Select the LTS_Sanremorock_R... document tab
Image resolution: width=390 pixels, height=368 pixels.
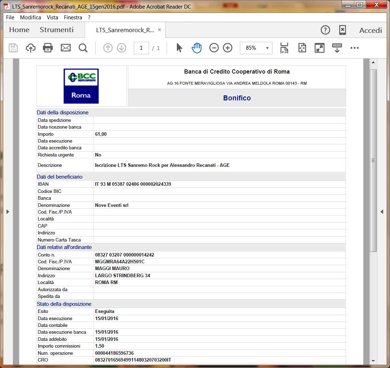125,30
